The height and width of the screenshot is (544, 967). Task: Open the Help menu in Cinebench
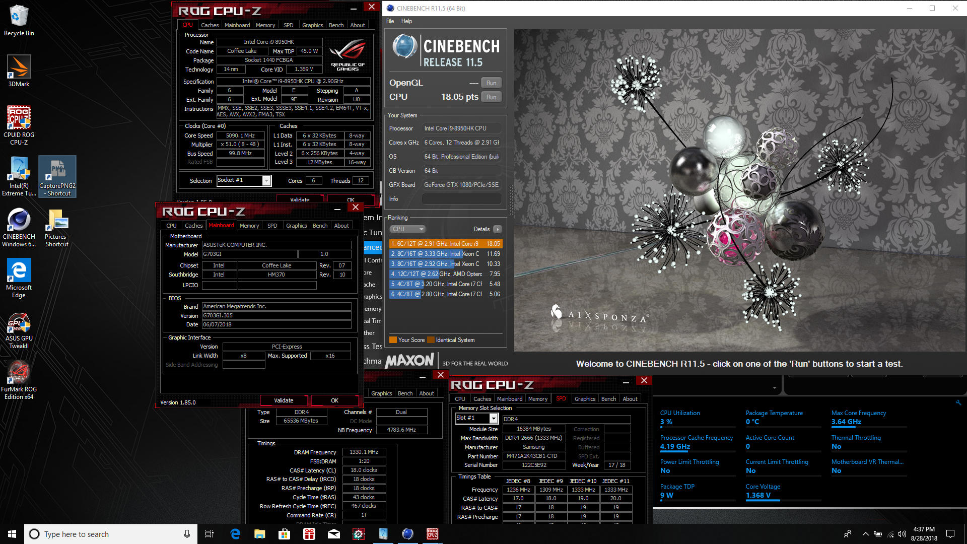[x=406, y=21]
